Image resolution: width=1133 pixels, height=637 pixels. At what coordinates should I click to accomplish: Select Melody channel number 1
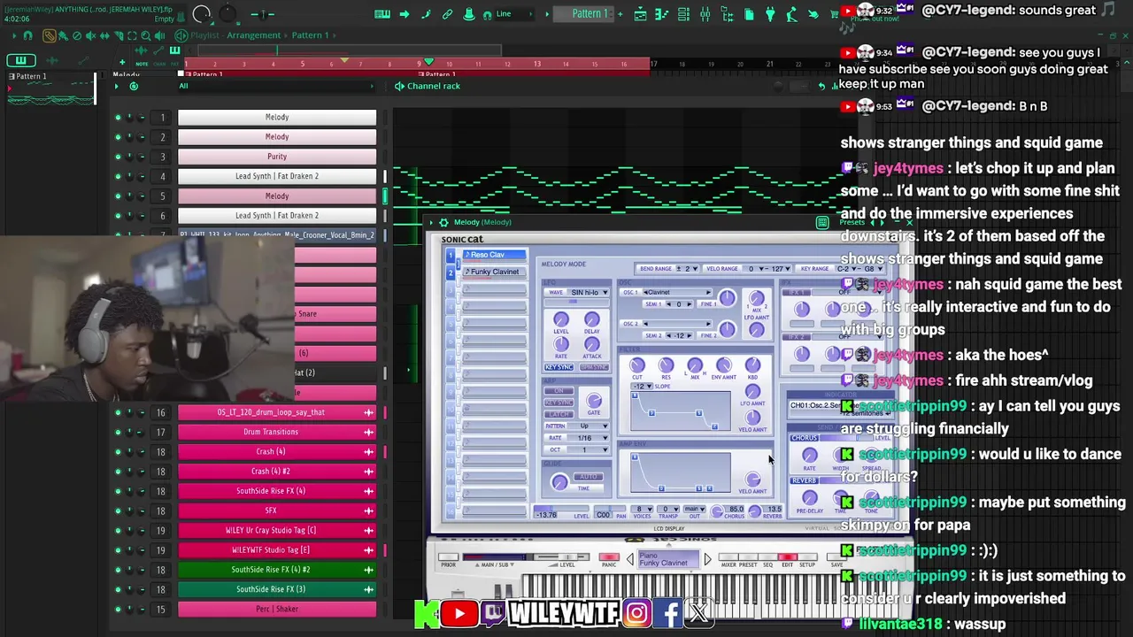click(x=277, y=117)
